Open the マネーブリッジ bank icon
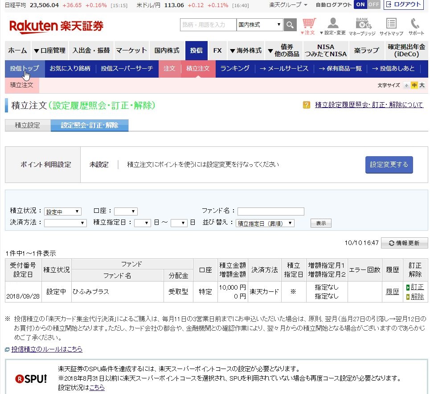Screen dimensions: 430x394 click(x=362, y=26)
